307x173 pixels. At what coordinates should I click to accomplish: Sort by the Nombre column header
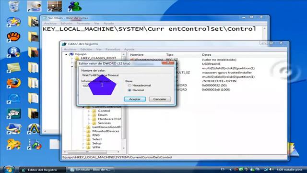137,55
